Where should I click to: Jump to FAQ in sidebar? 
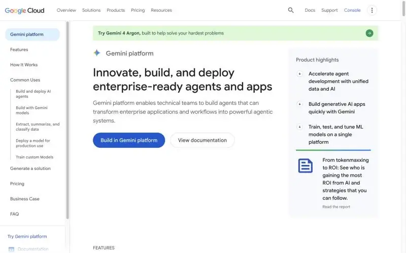click(15, 214)
